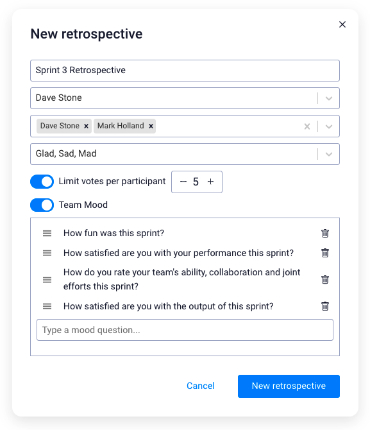The width and height of the screenshot is (370, 430).
Task: Expand the Dave Stone facilitator dropdown
Action: (x=328, y=98)
